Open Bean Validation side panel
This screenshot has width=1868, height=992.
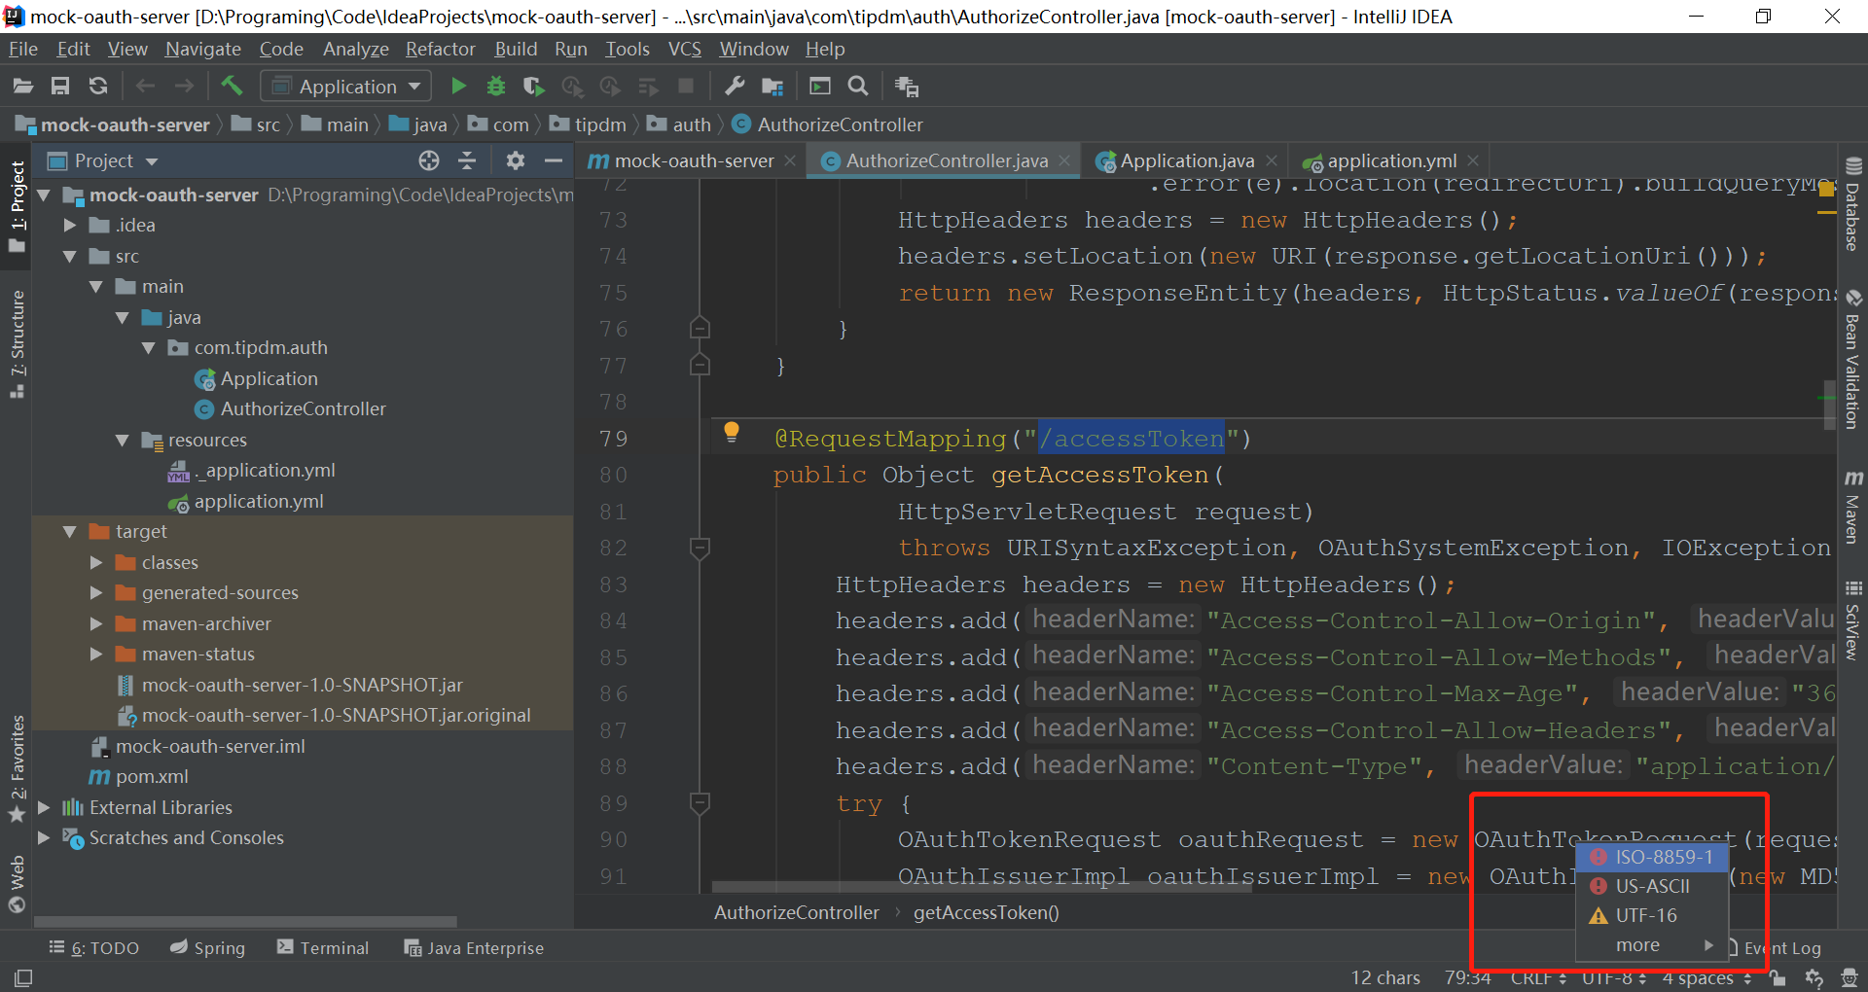tap(1853, 360)
